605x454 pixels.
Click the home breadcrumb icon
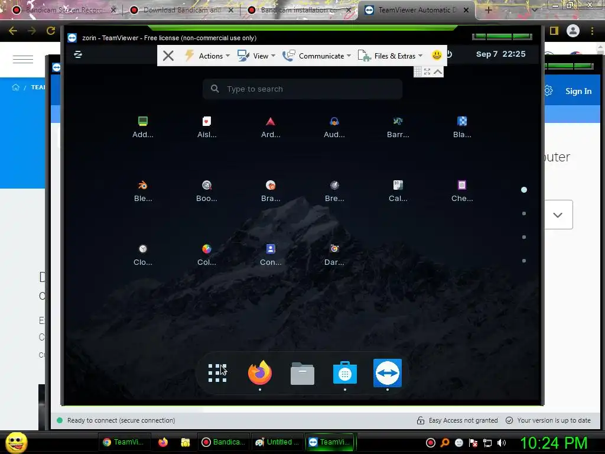15,87
